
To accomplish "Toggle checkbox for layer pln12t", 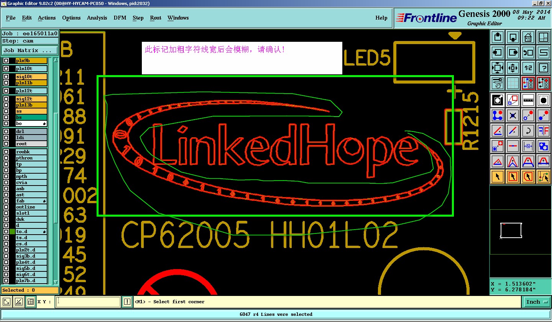I will pos(6,91).
